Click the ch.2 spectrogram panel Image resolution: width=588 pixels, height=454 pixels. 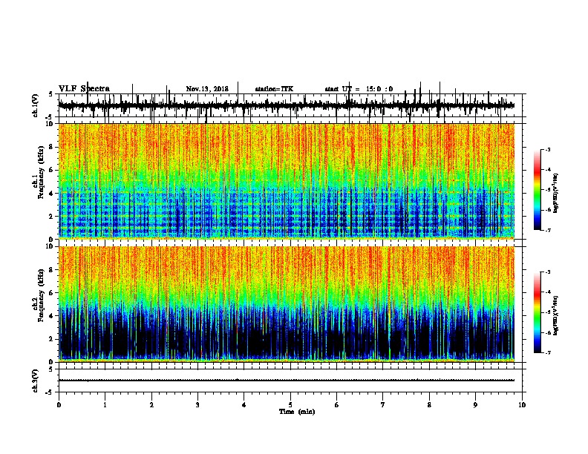tap(287, 304)
